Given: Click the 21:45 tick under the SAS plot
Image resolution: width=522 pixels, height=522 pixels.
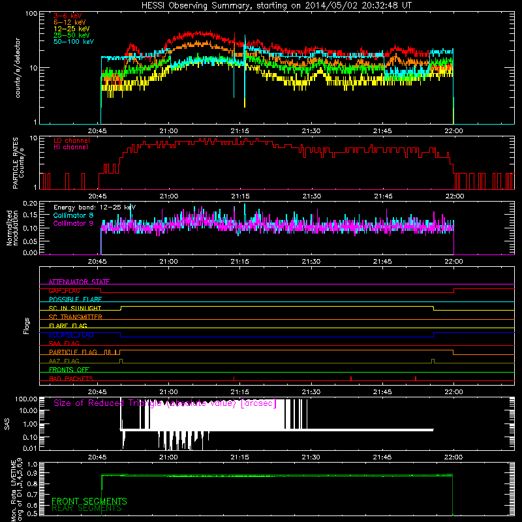Looking at the screenshot, I should pyautogui.click(x=382, y=457).
